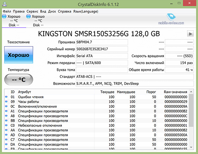Click status dot of attribute AD row

coord(6,135)
